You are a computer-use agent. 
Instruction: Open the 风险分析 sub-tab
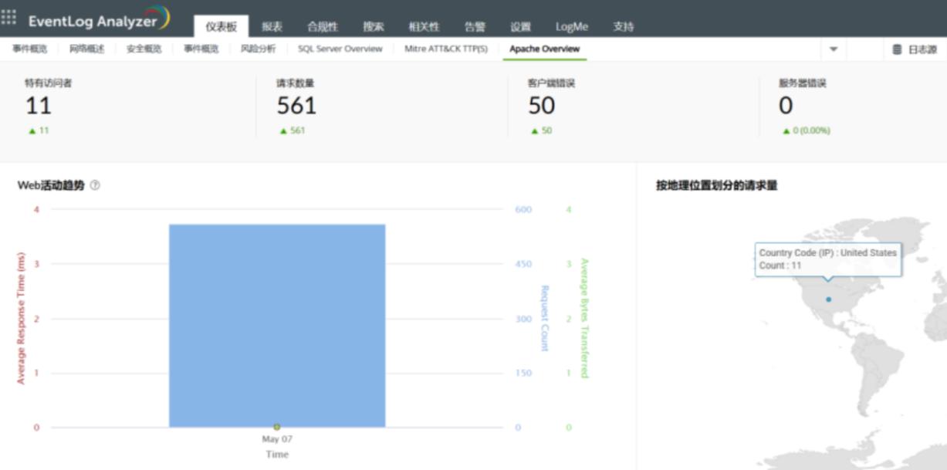[258, 49]
